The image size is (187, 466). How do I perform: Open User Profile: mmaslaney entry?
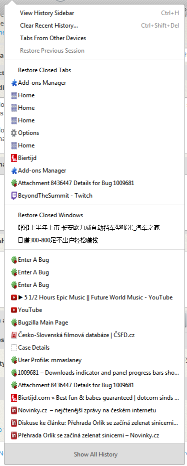[94, 360]
